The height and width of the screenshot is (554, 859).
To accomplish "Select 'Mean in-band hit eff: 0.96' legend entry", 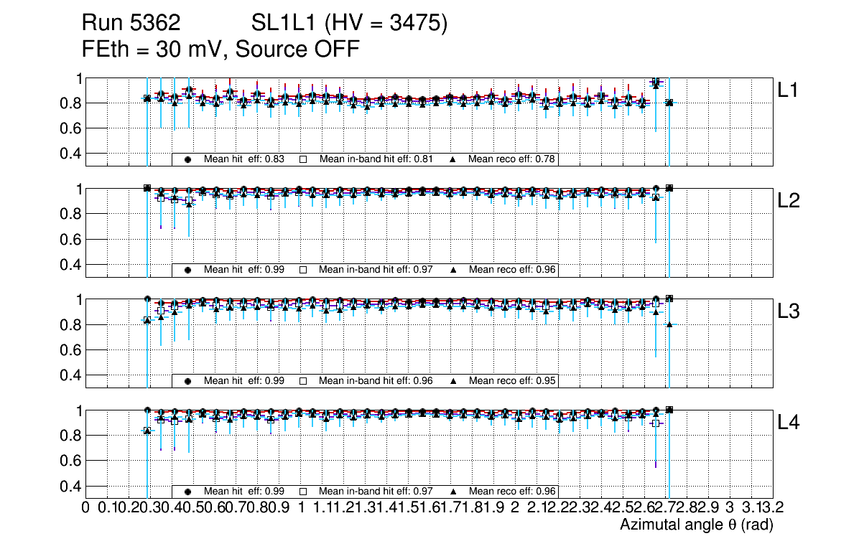I will pos(376,381).
